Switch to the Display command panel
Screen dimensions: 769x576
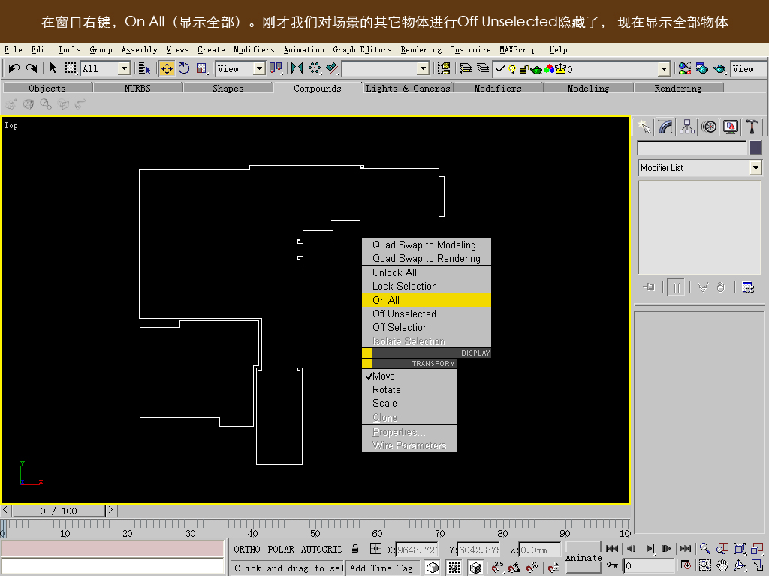coord(730,127)
